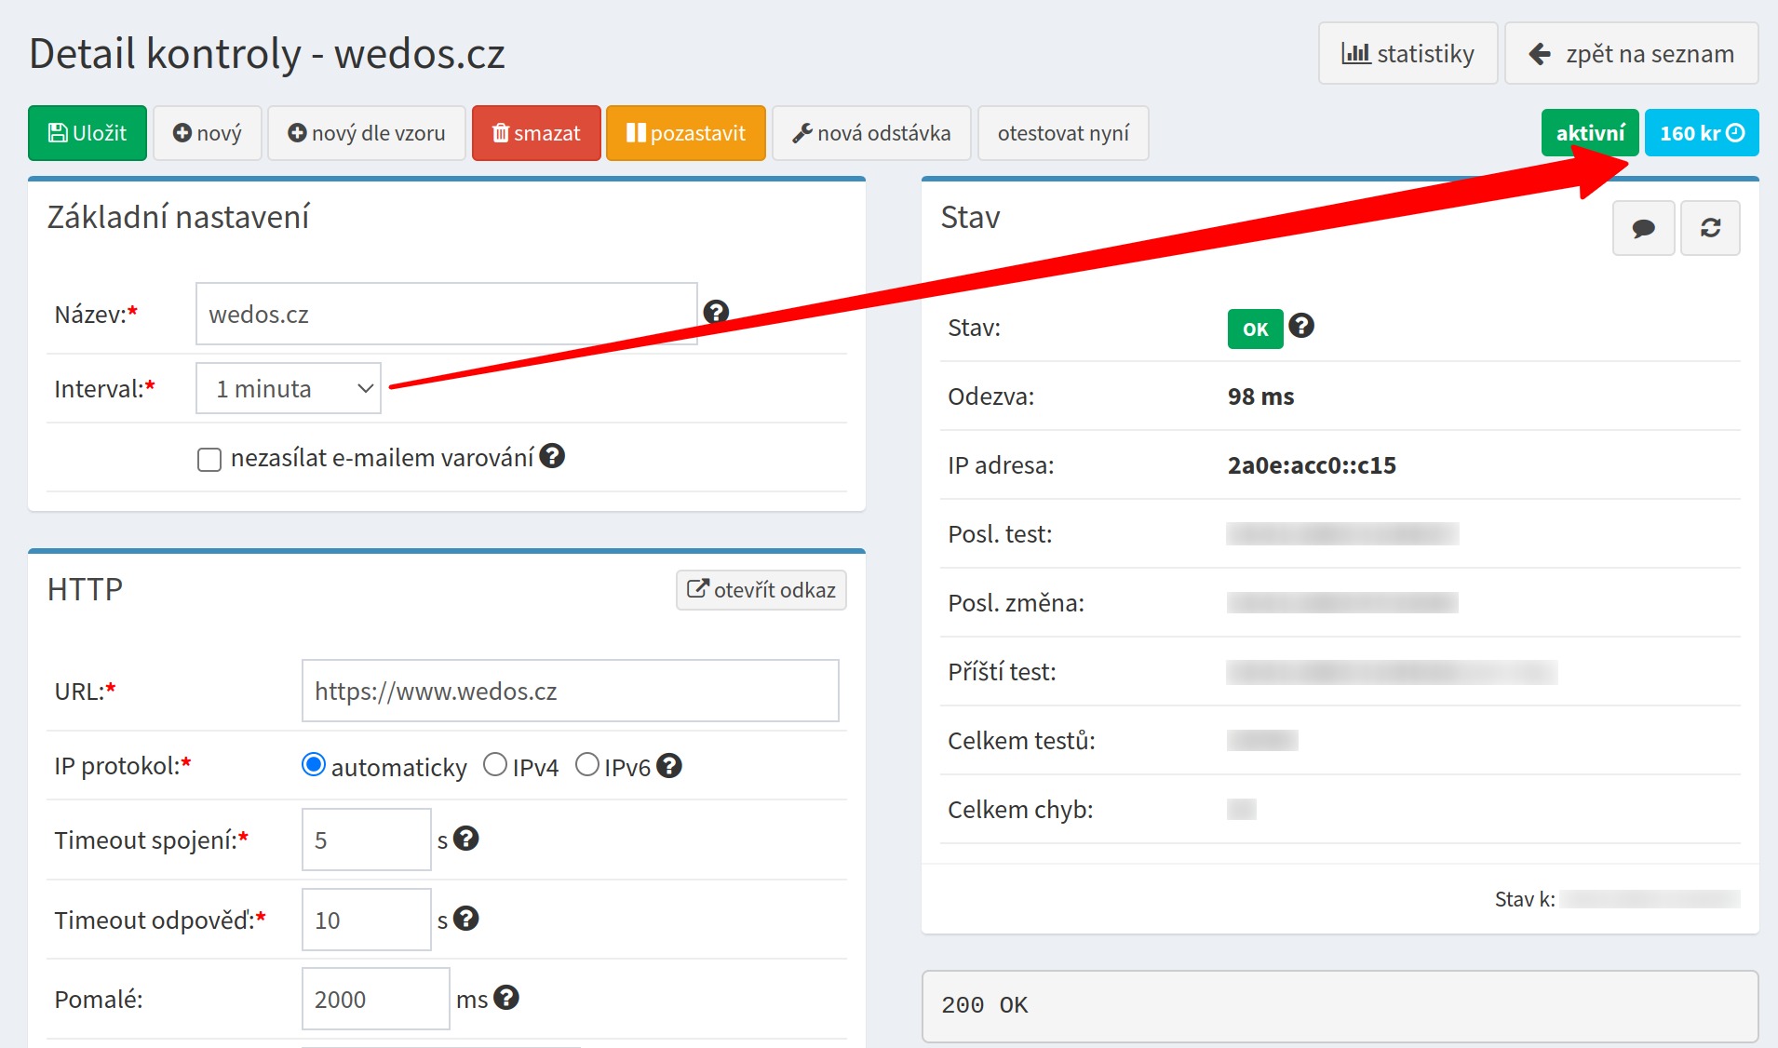Click the Celkem chyb label
Viewport: 1778px width, 1048px height.
[x=1020, y=810]
